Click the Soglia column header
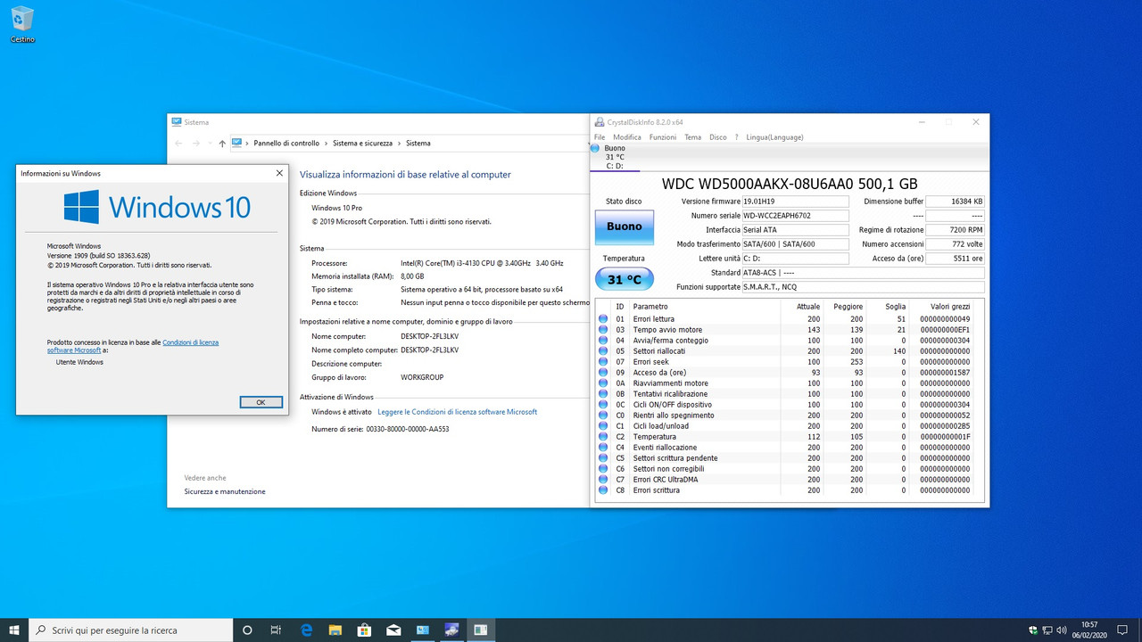 tap(895, 307)
